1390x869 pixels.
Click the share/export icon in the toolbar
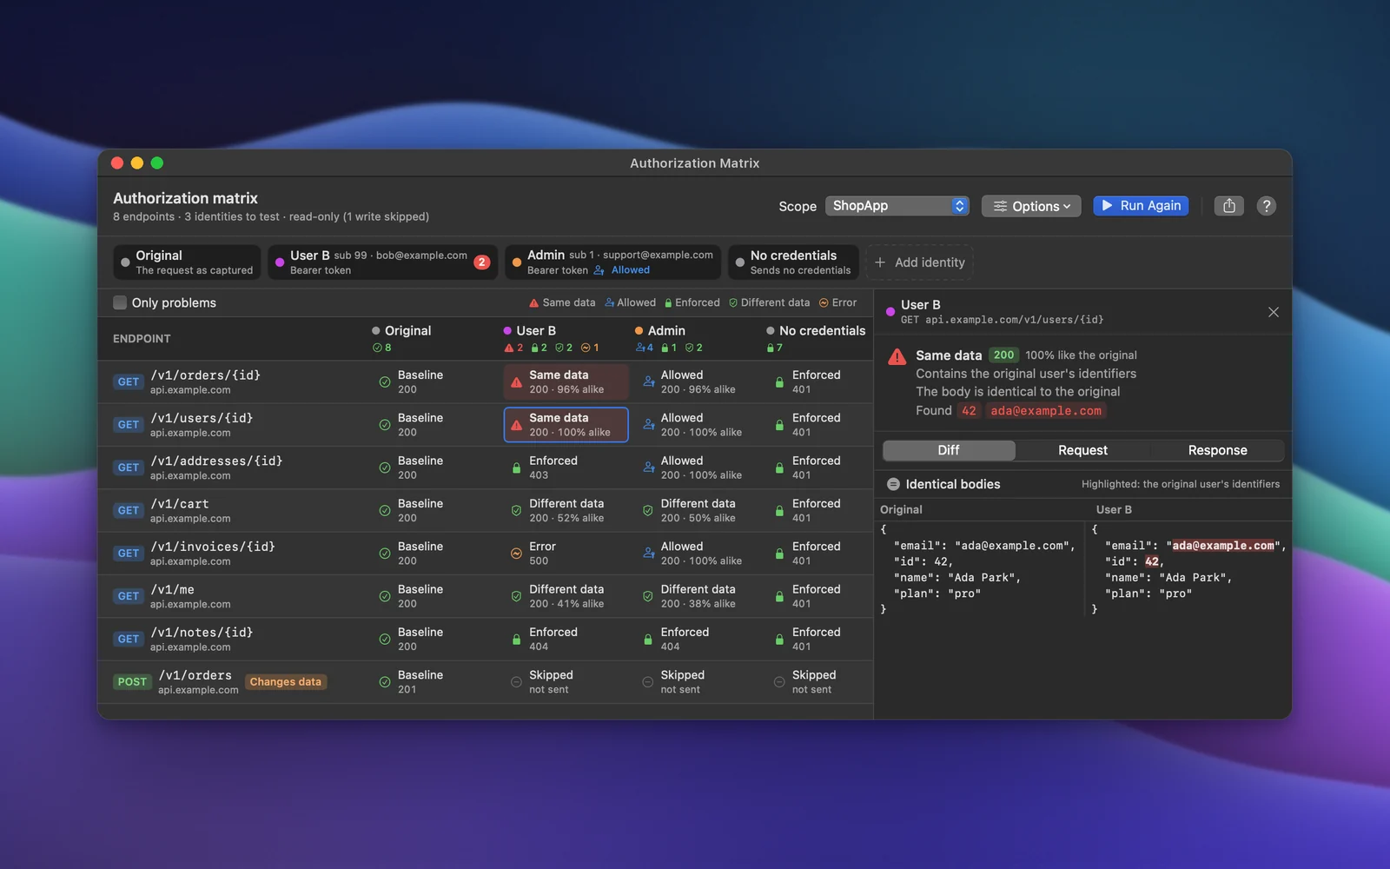coord(1228,206)
